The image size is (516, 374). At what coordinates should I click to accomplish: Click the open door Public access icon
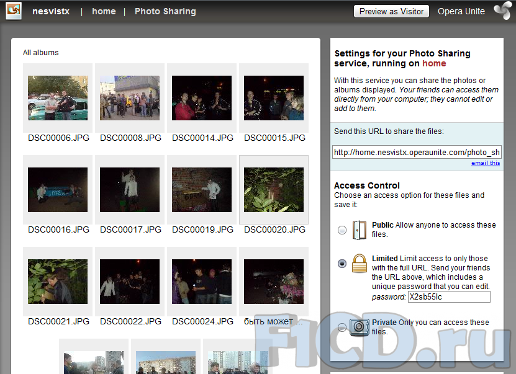[359, 230]
